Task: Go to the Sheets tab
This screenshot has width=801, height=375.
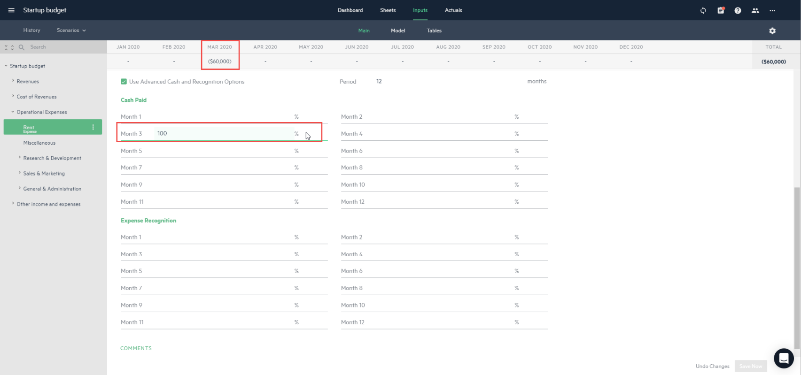Action: tap(388, 10)
